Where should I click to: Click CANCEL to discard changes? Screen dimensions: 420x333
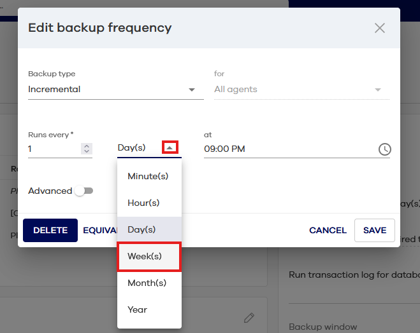pos(328,231)
